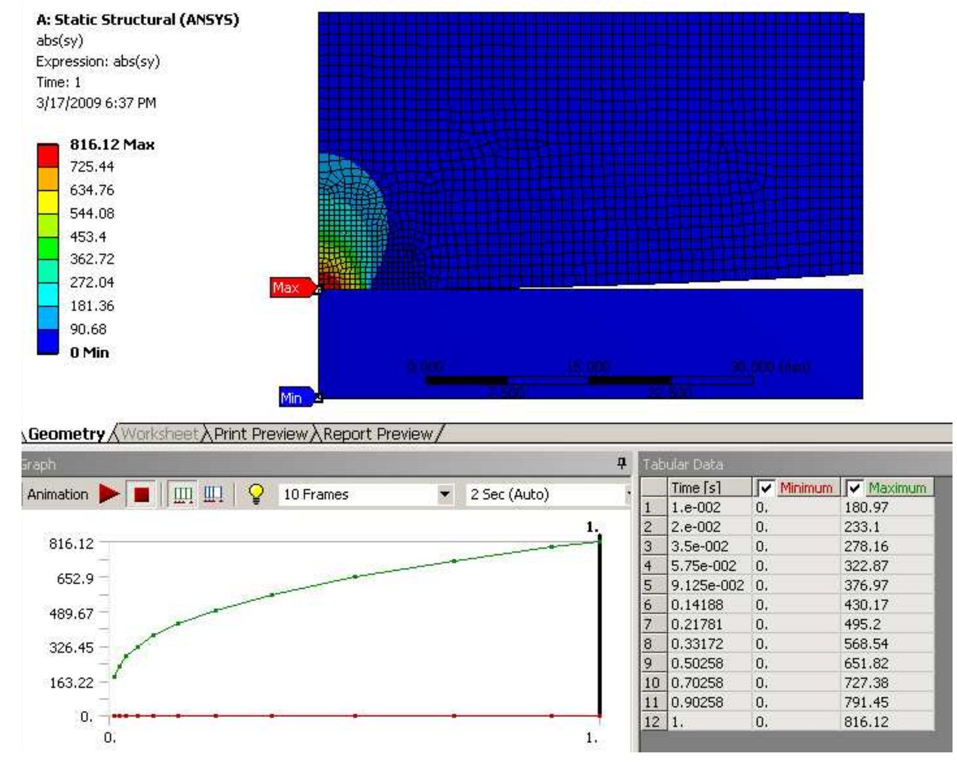Screen dimensions: 957x769
Task: Click the light bulb icon
Action: 256,494
